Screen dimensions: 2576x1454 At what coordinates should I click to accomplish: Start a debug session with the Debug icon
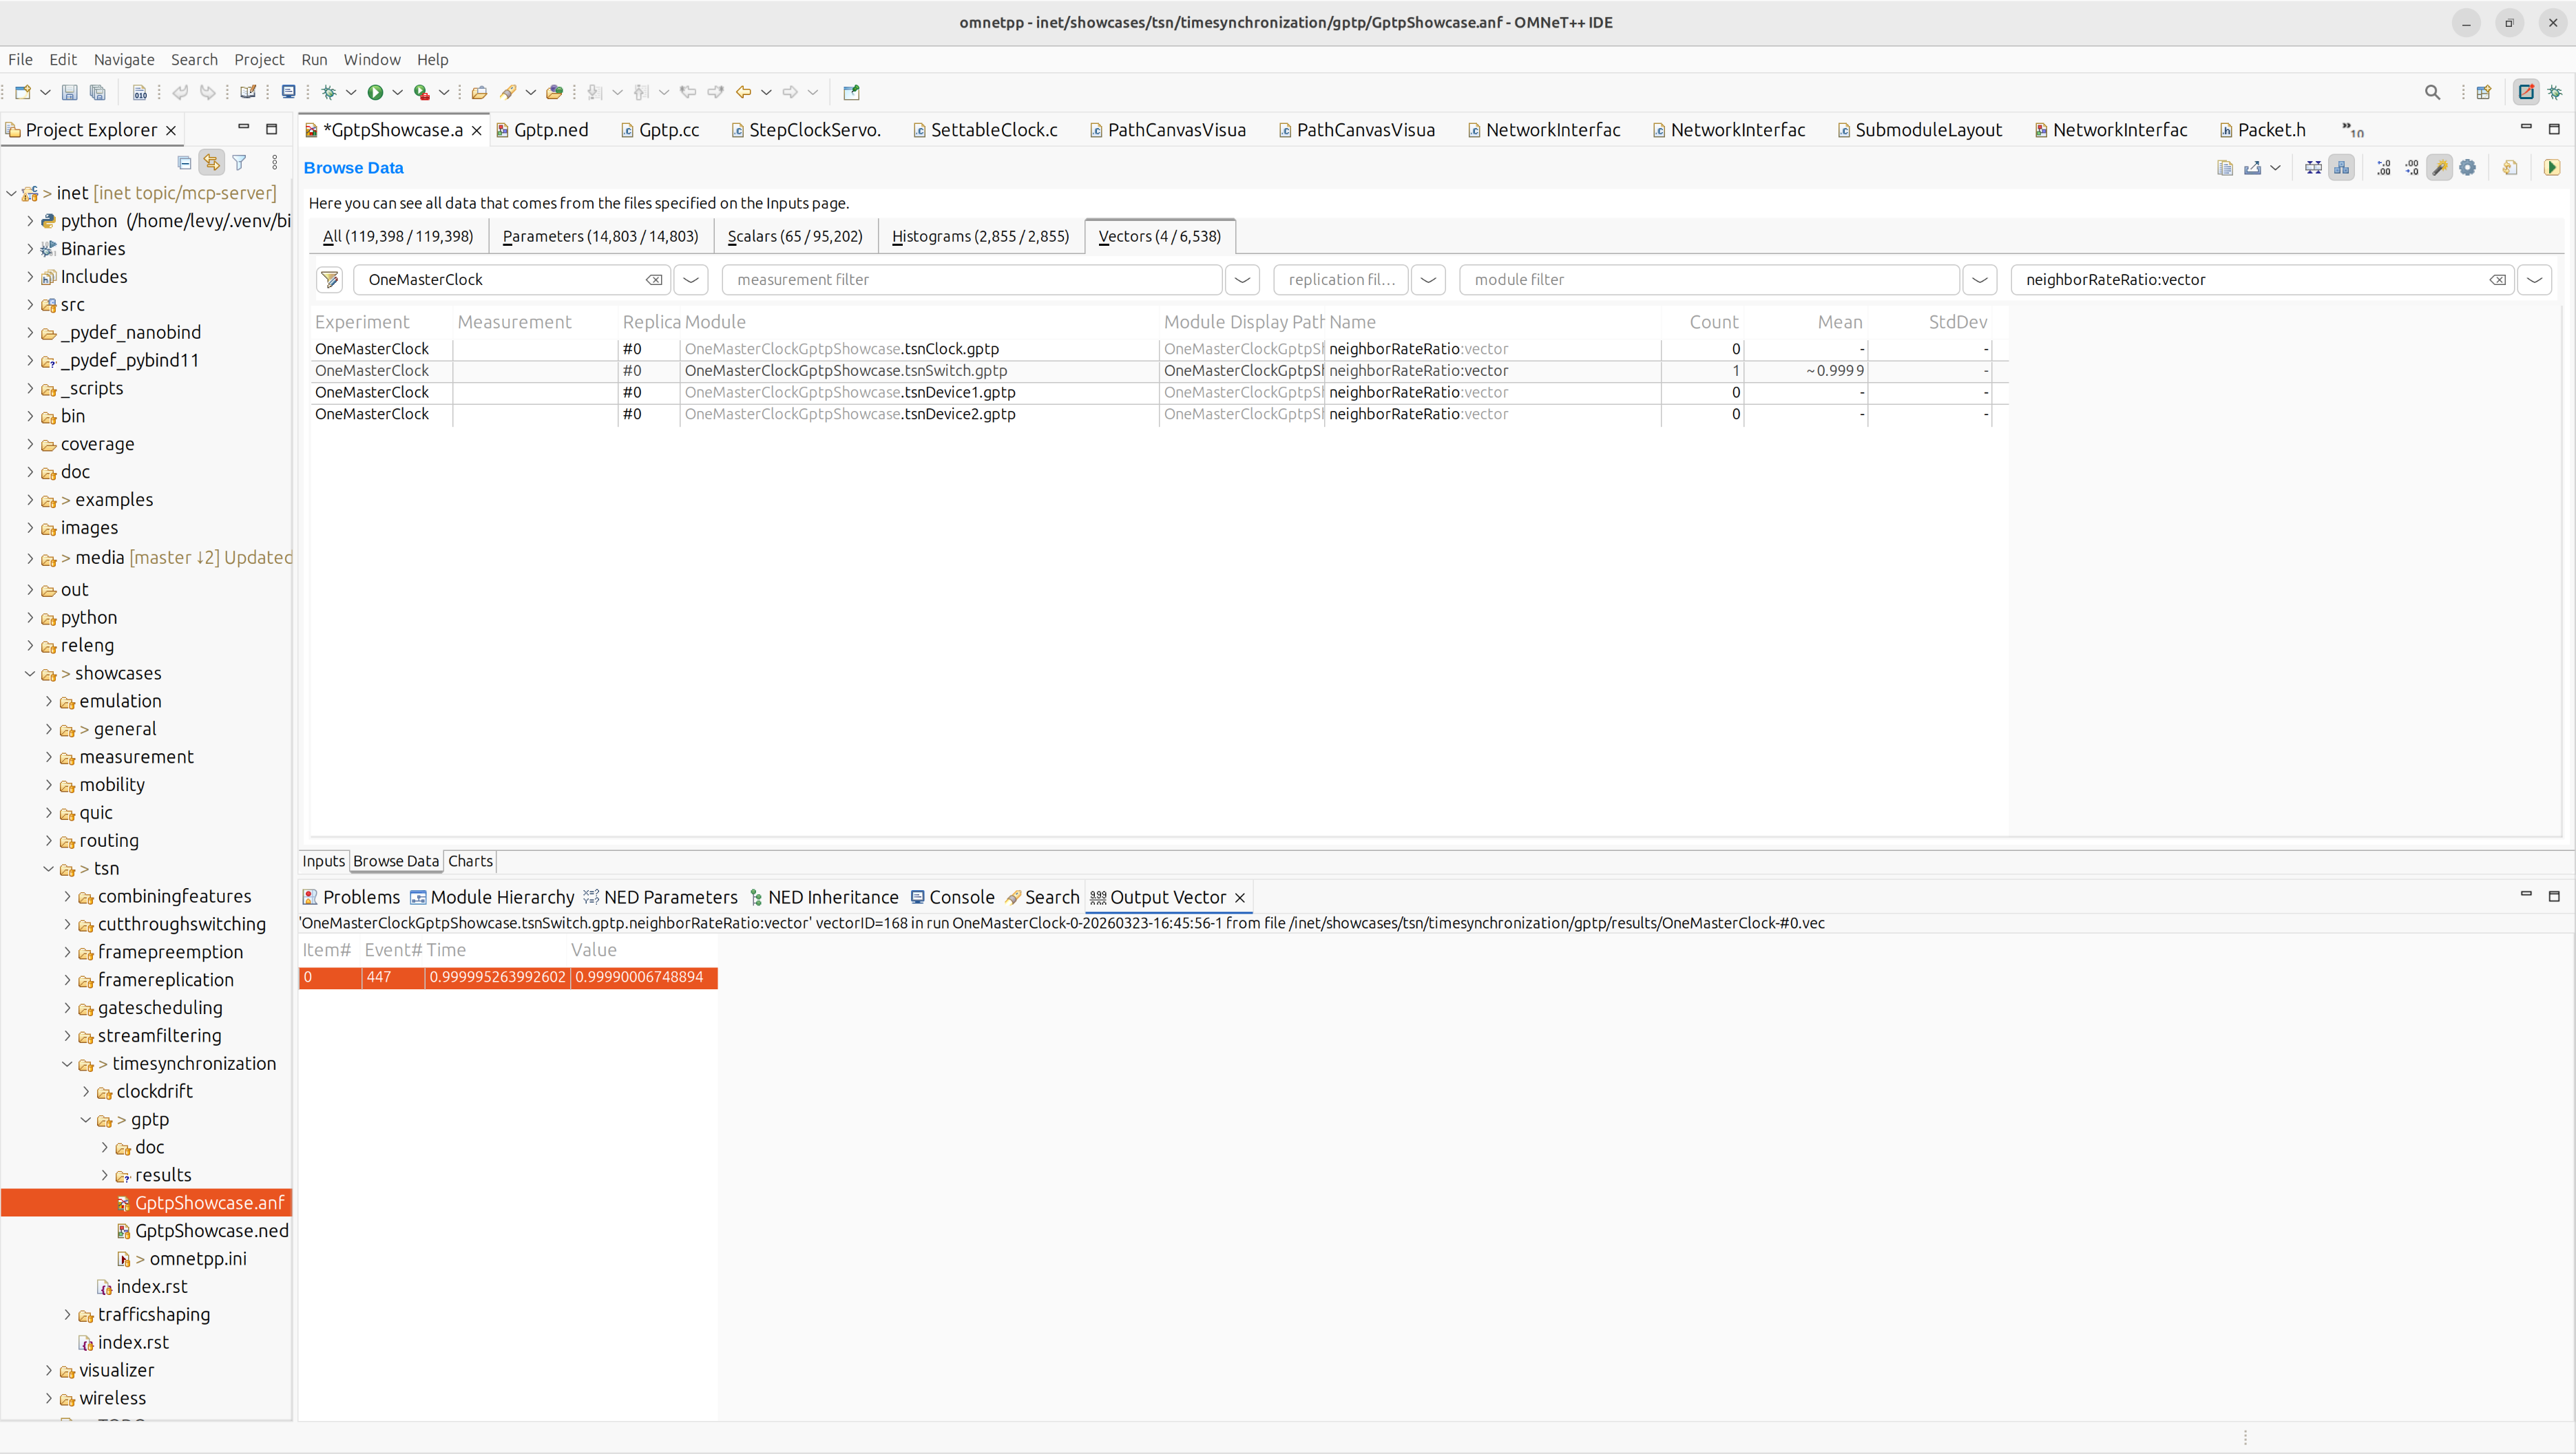click(x=329, y=92)
